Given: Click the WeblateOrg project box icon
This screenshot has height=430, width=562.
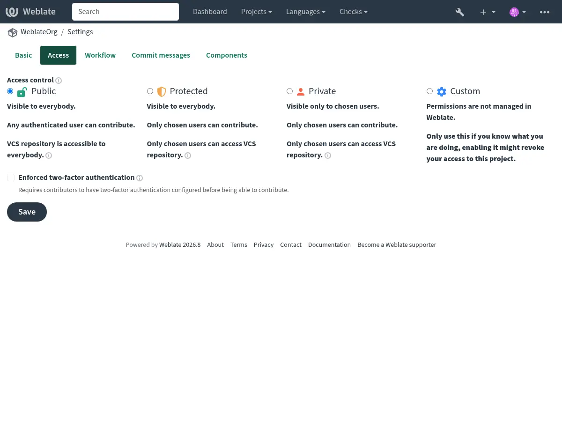Looking at the screenshot, I should [12, 32].
